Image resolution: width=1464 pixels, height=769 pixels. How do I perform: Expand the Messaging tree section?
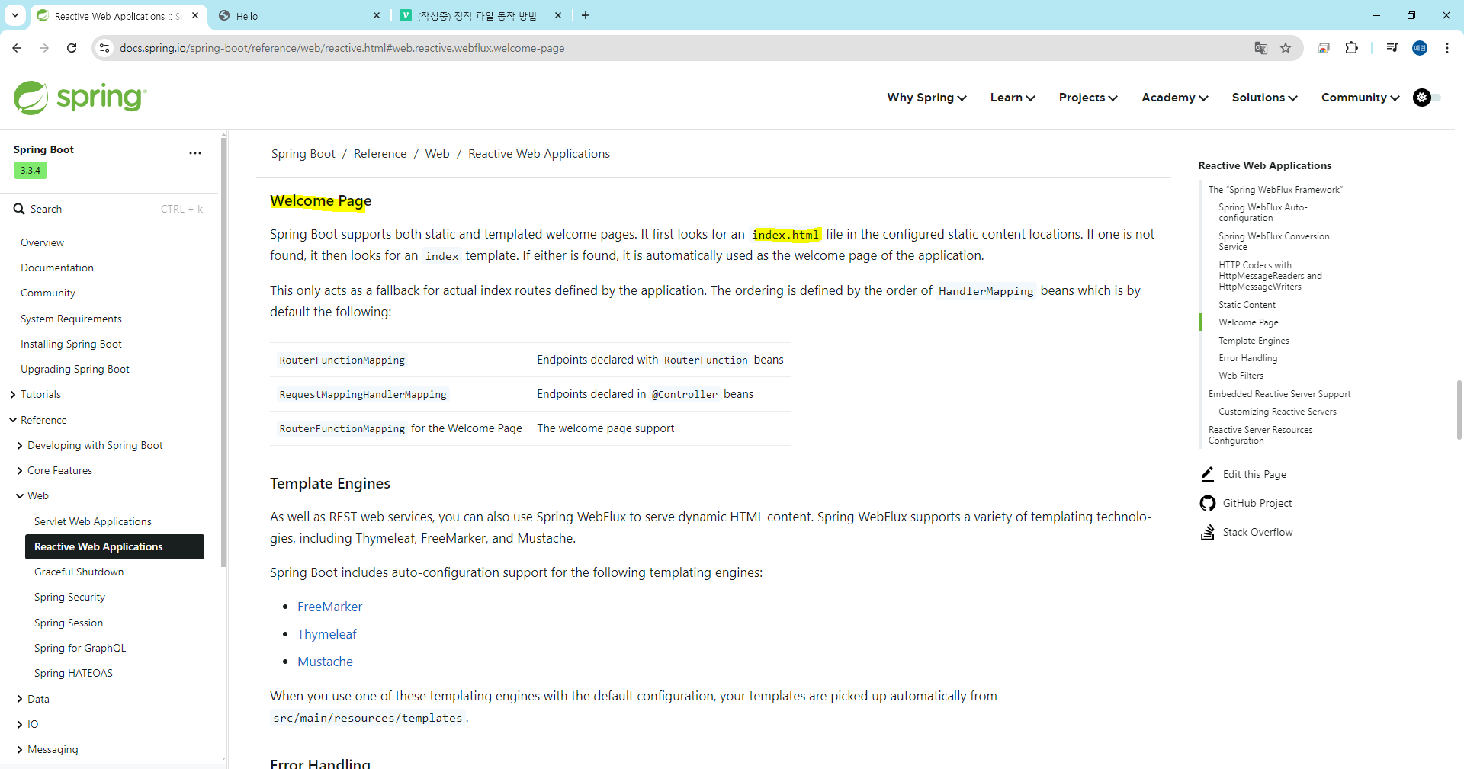coord(20,749)
